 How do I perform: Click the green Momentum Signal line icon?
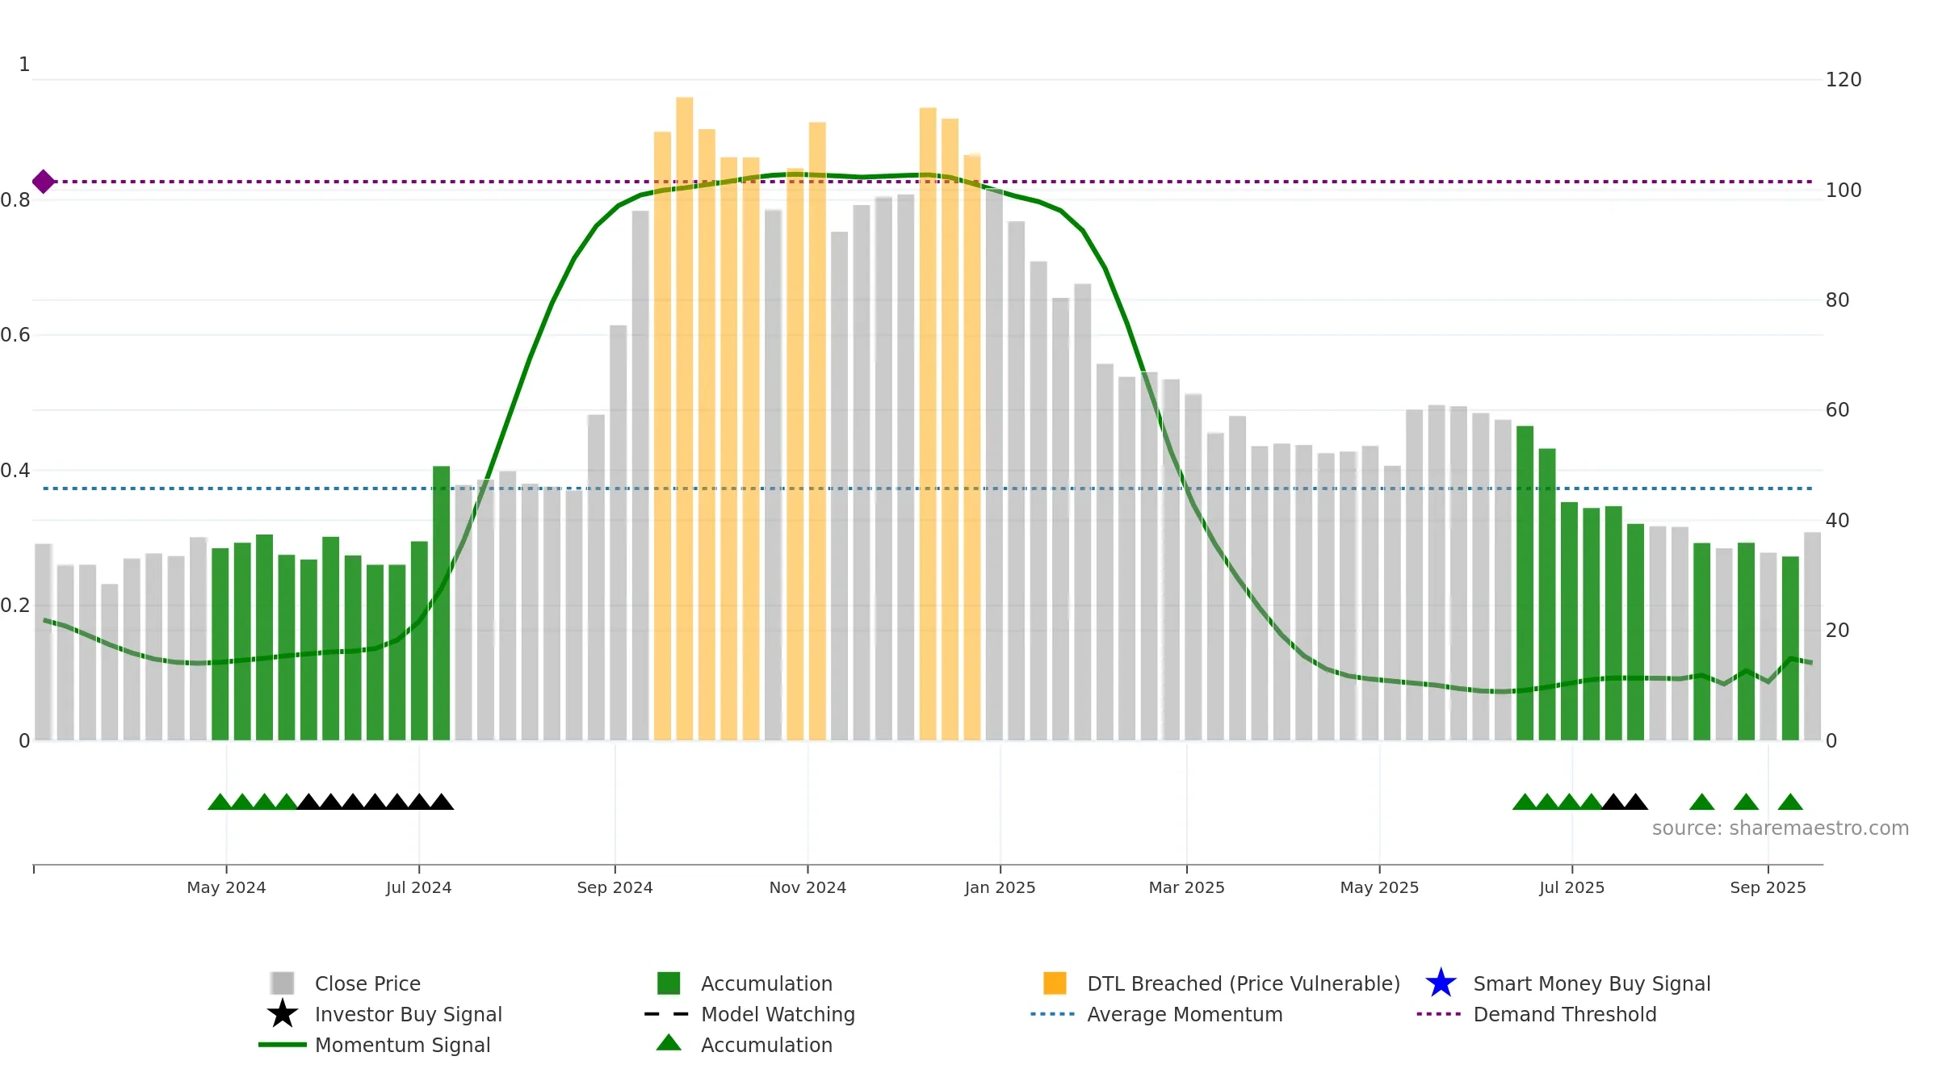coord(283,1044)
